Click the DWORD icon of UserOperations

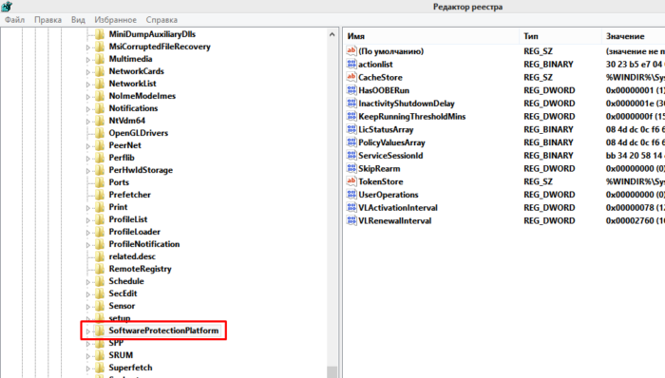(x=351, y=195)
